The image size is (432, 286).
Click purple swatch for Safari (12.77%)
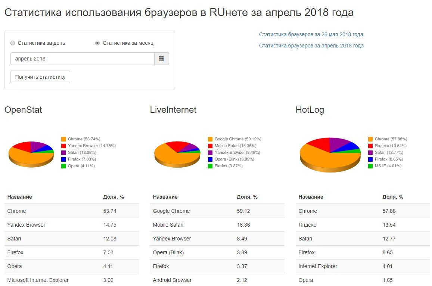point(370,153)
